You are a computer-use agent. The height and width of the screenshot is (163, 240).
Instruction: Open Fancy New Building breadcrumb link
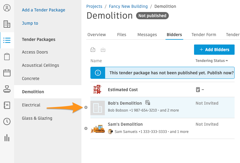[128, 6]
